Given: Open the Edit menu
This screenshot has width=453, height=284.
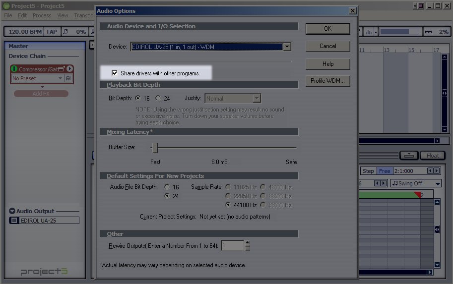Looking at the screenshot, I should (22, 15).
